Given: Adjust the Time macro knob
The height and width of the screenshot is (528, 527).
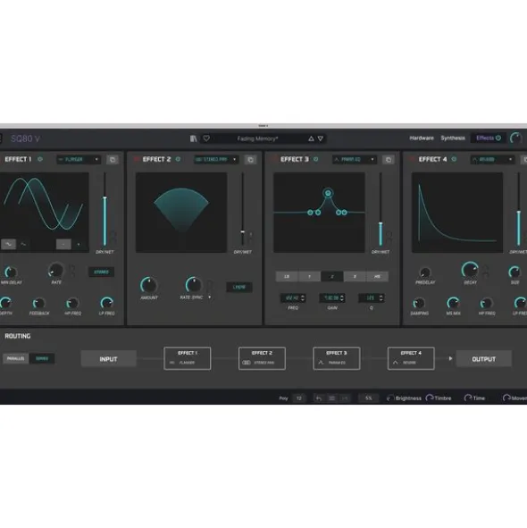Looking at the screenshot, I should 468,398.
